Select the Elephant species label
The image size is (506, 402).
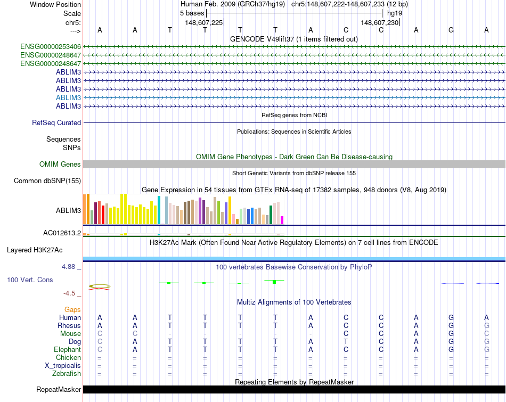pos(67,350)
